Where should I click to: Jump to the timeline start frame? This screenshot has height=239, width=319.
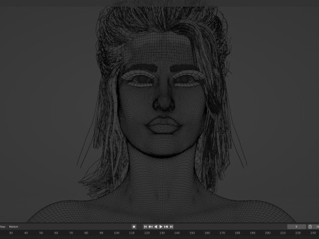click(146, 226)
